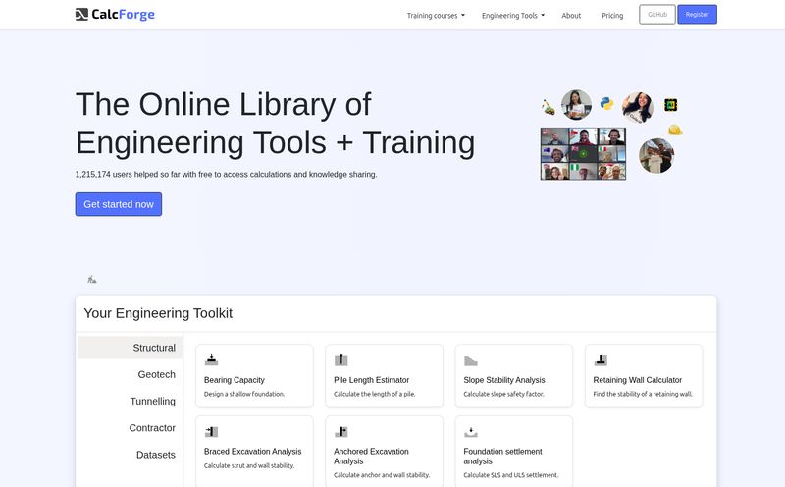The image size is (785, 487).
Task: Click the Foundation settlement analysis icon
Action: click(471, 432)
